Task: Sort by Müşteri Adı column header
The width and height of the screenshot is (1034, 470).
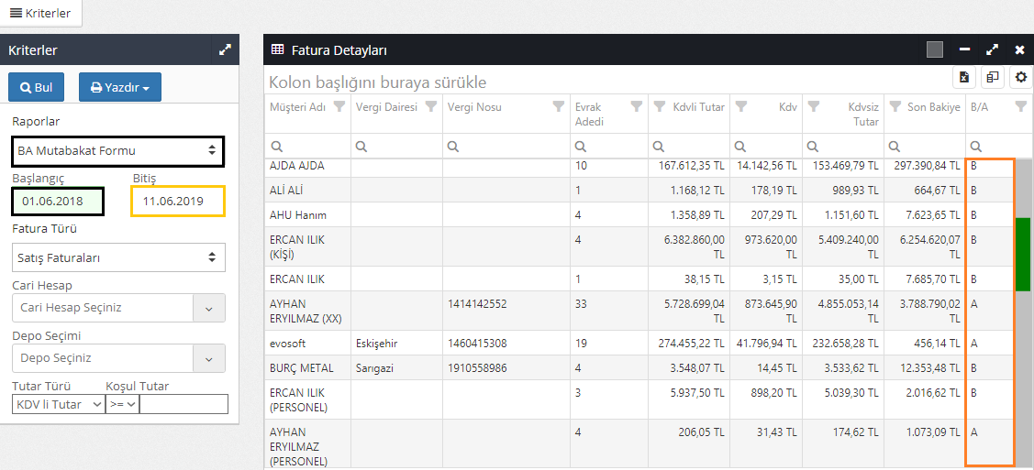Action: 297,107
